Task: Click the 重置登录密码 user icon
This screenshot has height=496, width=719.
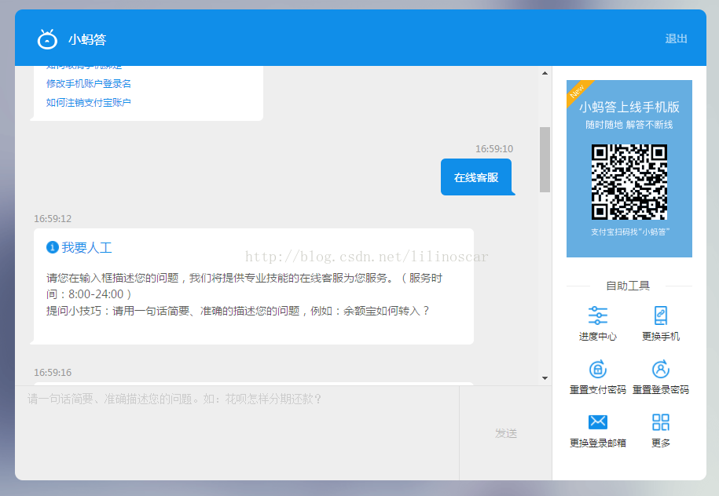Action: (660, 369)
